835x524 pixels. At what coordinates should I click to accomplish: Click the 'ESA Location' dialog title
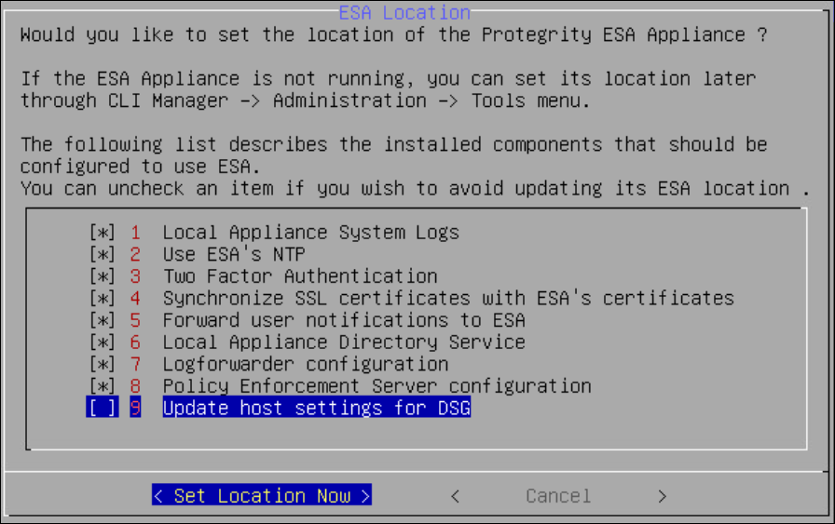coord(404,12)
